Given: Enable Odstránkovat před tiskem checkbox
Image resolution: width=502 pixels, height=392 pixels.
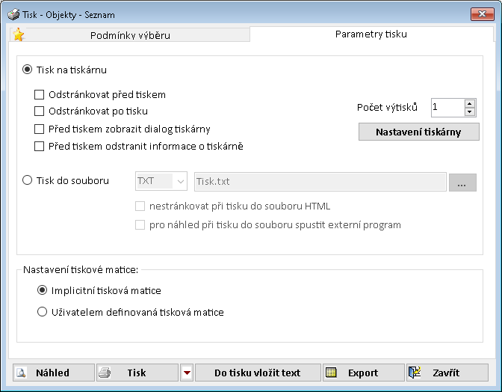Looking at the screenshot, I should point(40,95).
